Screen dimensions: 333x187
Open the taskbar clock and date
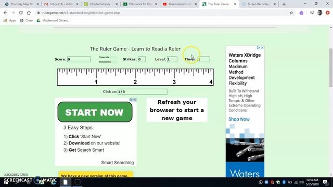coord(312,182)
